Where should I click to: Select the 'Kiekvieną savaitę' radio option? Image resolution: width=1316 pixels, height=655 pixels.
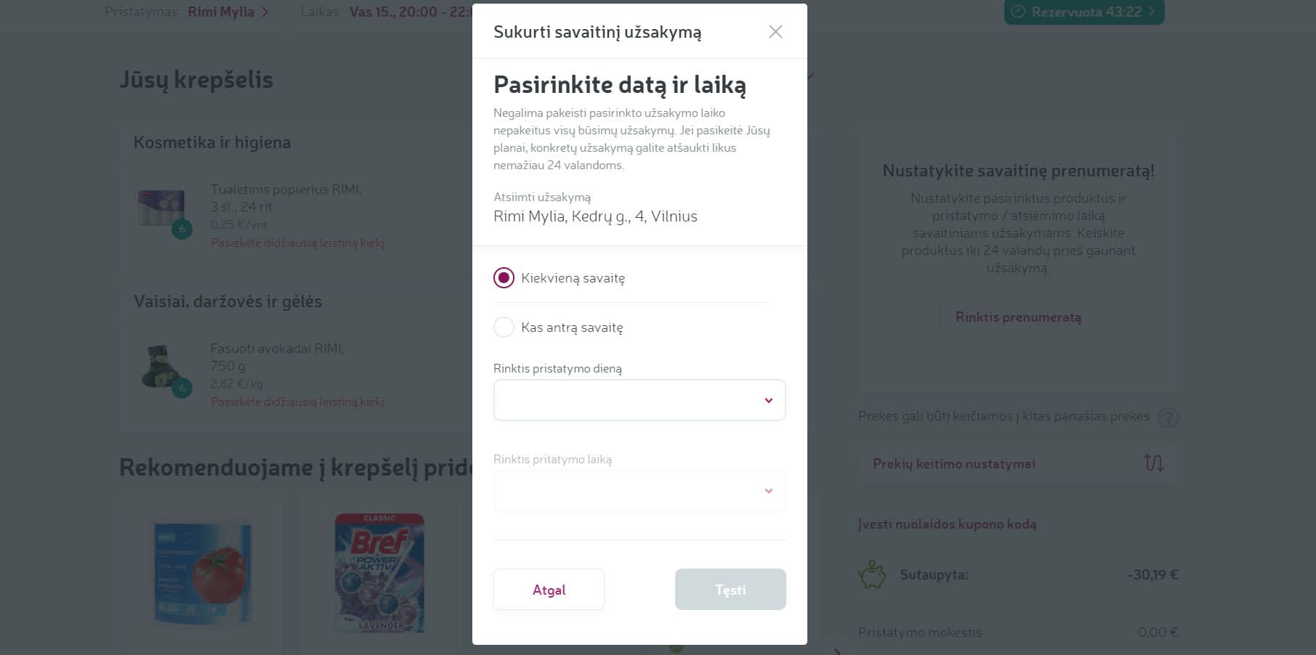pyautogui.click(x=504, y=278)
